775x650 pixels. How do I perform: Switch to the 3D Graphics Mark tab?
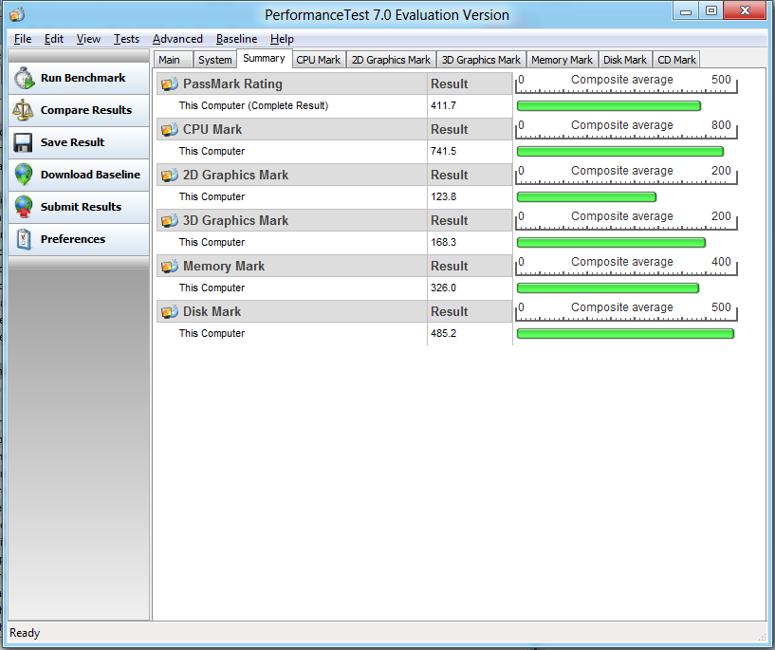tap(481, 60)
